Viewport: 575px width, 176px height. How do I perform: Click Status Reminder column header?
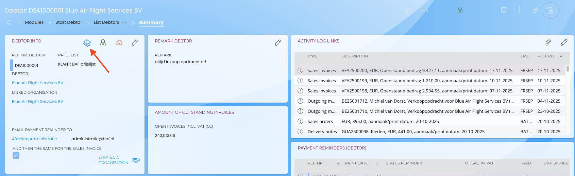click(404, 163)
